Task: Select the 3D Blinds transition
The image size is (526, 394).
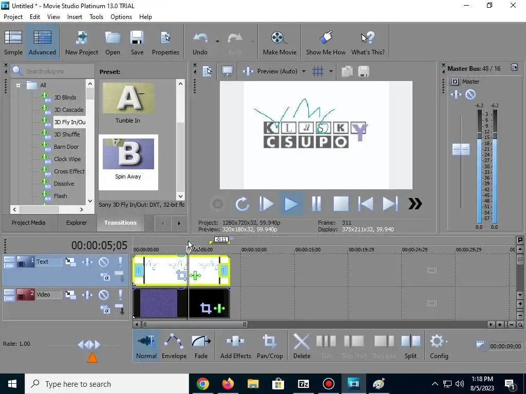Action: (x=65, y=97)
